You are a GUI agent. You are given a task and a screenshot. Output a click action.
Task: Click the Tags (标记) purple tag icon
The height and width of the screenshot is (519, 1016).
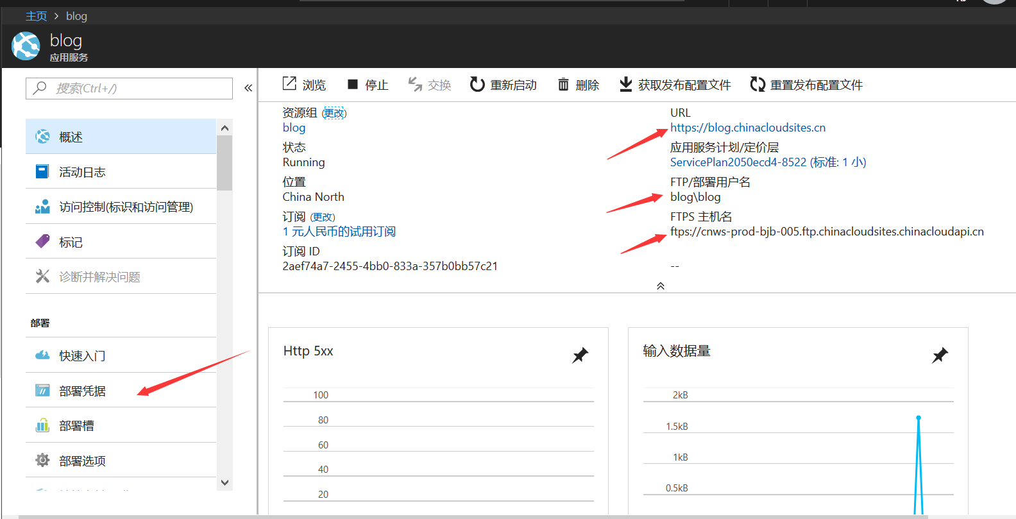(x=42, y=241)
